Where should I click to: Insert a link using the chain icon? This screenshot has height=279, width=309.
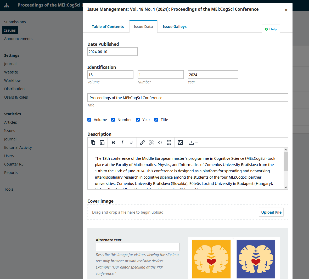142,143
